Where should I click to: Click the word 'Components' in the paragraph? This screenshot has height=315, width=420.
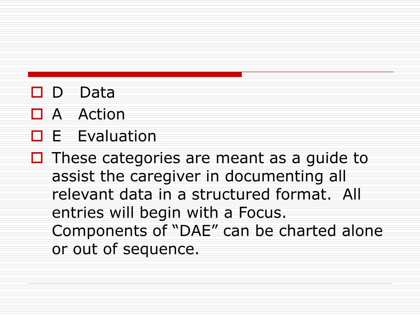[x=100, y=231]
